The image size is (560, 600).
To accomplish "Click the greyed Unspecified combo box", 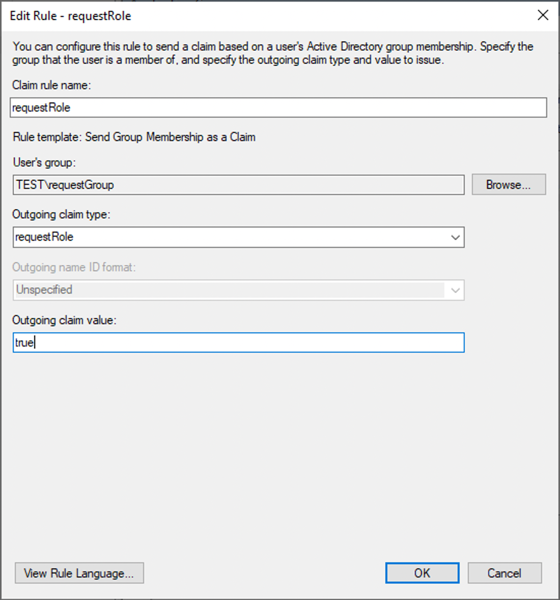I will (238, 290).
